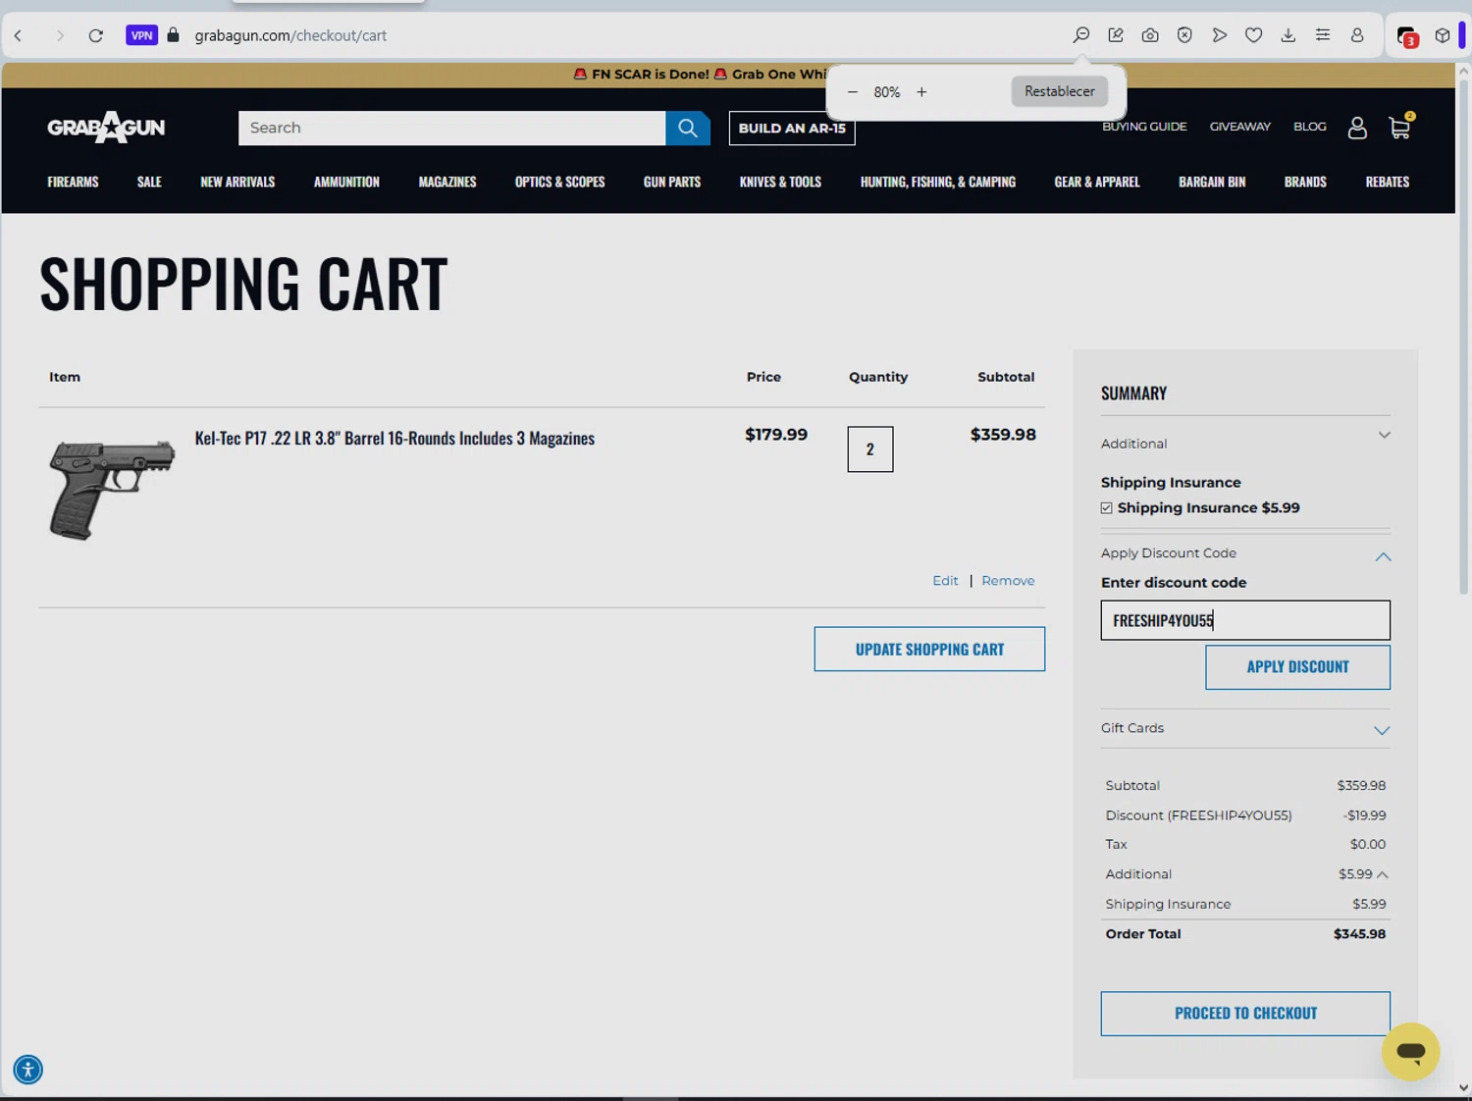Click PROCEED TO CHECKOUT button
The height and width of the screenshot is (1101, 1472).
(x=1245, y=1014)
